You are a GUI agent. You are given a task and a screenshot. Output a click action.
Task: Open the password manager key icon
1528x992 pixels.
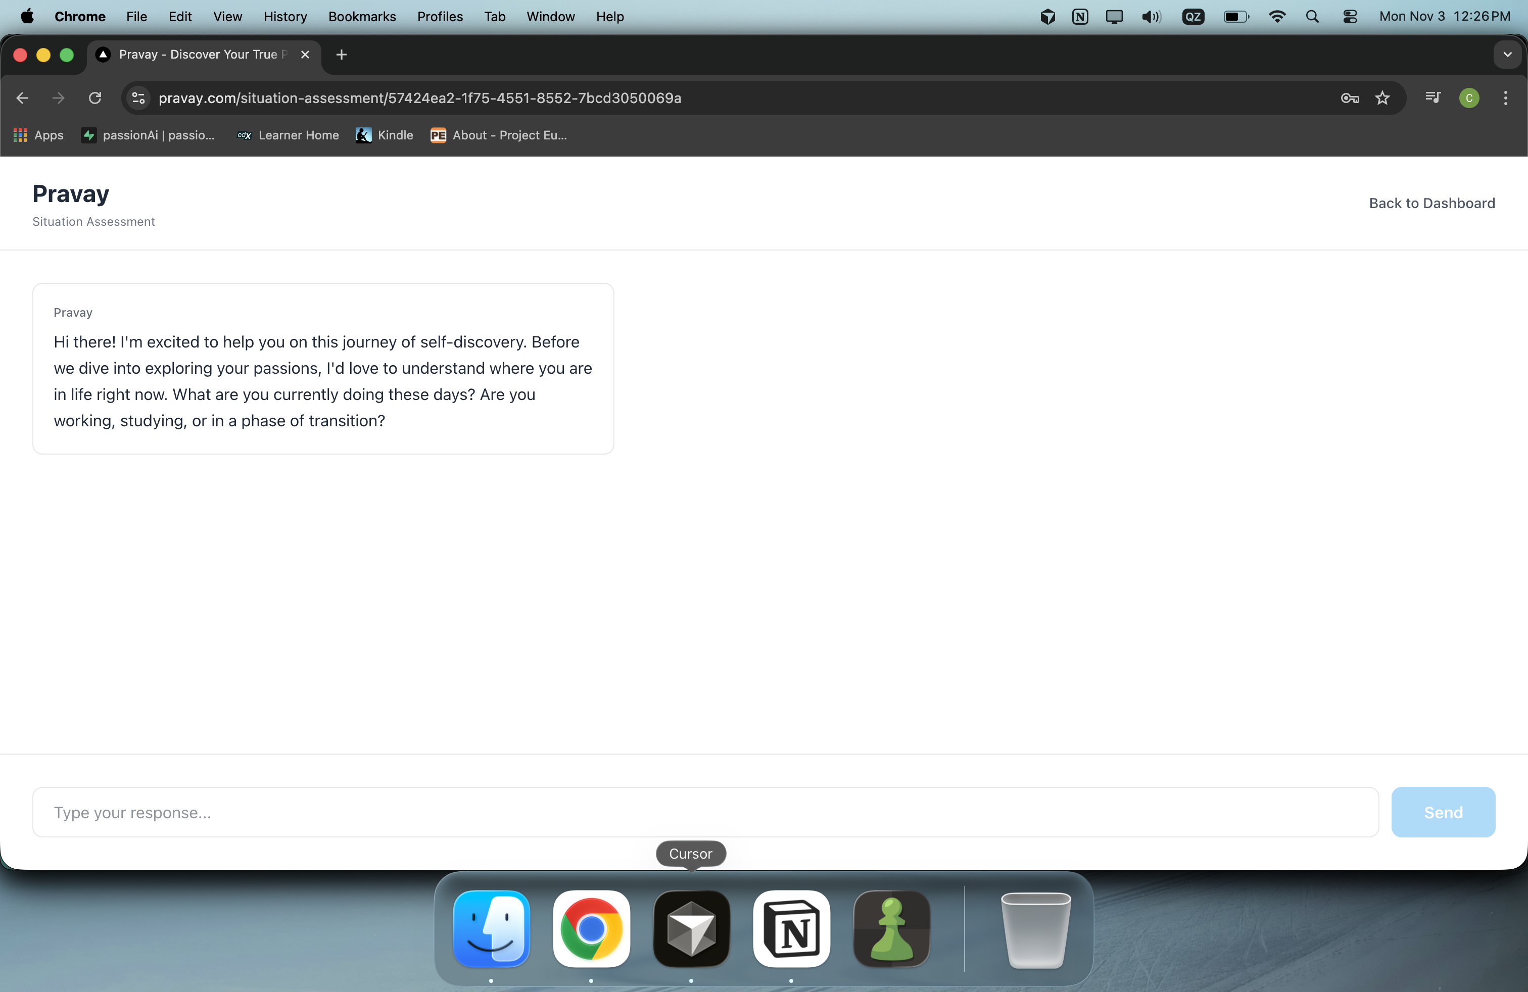click(1350, 98)
